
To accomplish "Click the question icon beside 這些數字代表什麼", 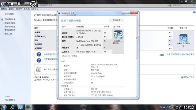I will 39,54.
